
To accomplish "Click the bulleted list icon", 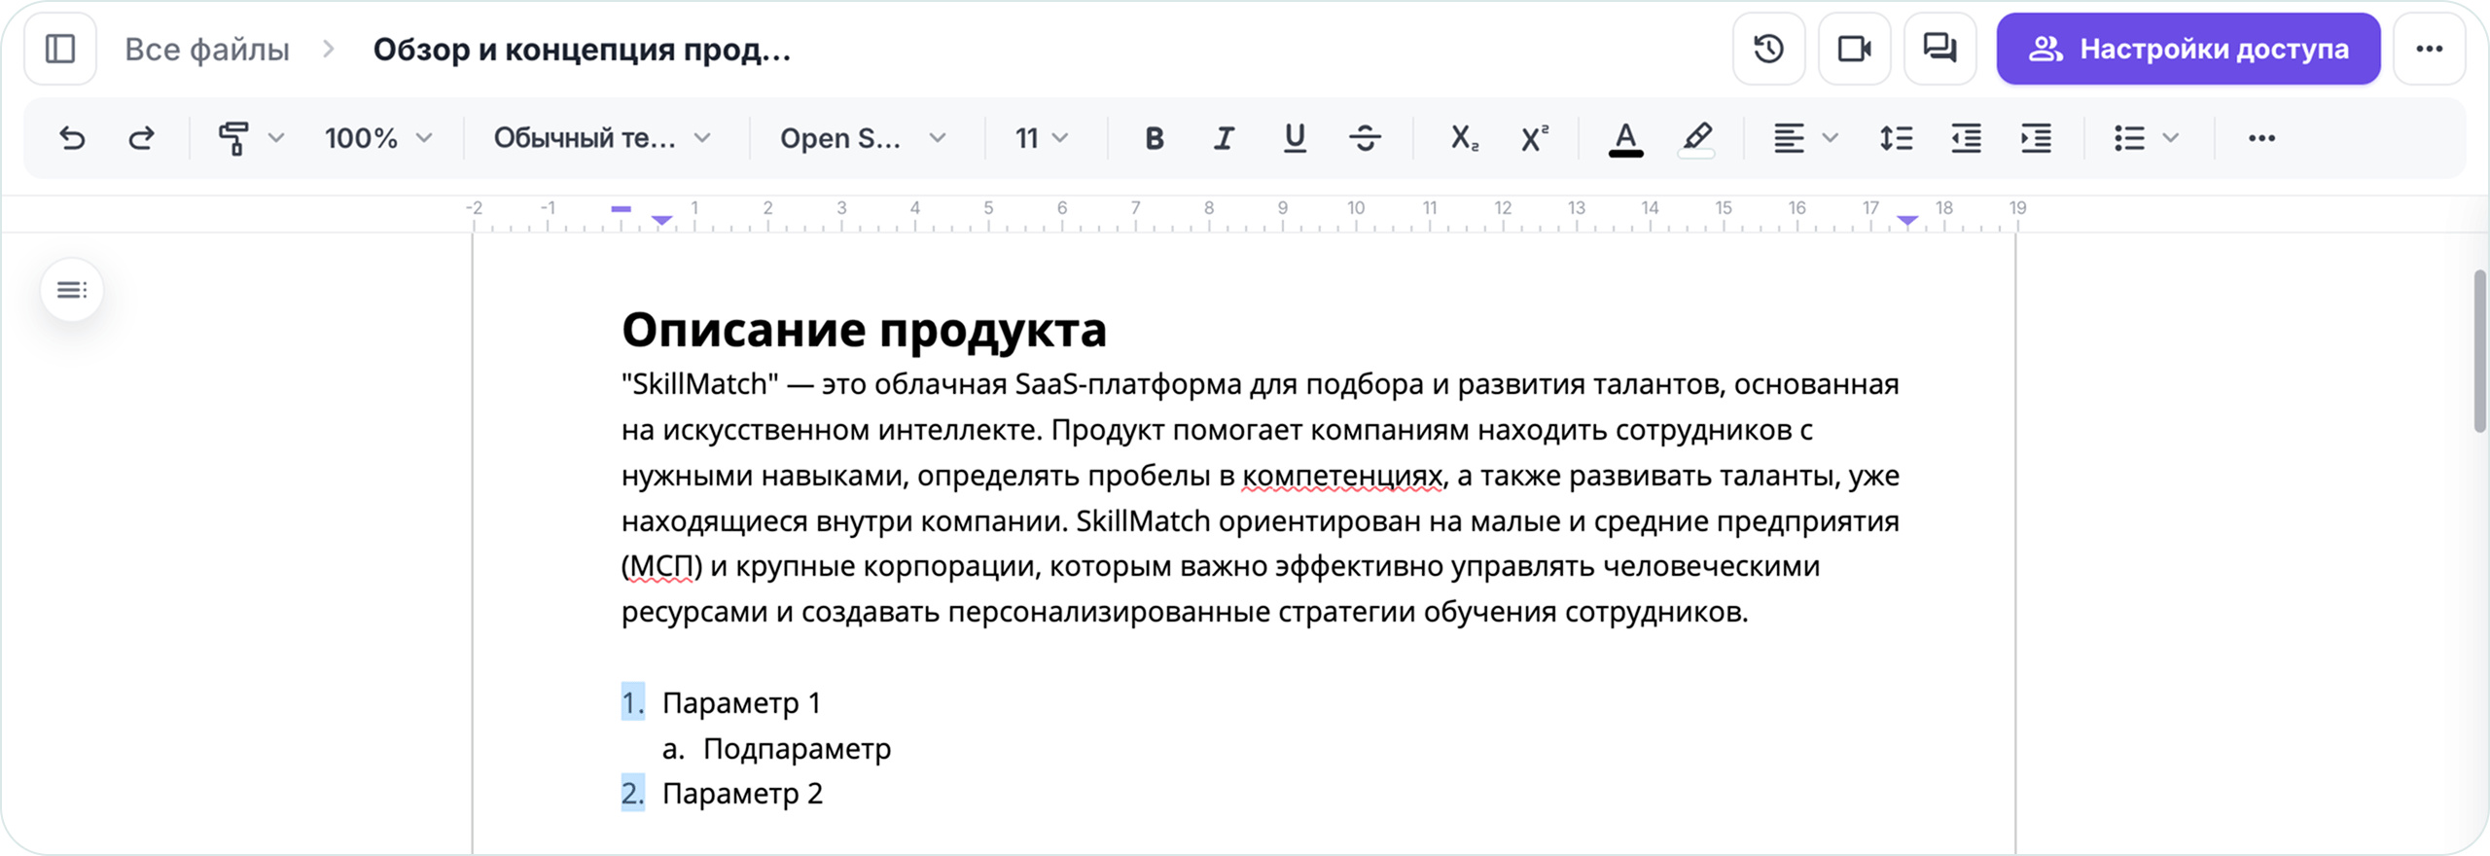I will pos(2128,138).
